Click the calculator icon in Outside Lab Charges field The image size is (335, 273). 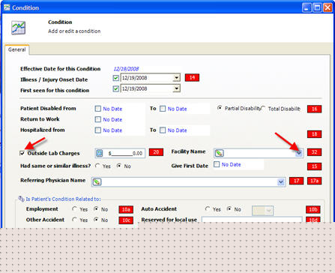100,153
